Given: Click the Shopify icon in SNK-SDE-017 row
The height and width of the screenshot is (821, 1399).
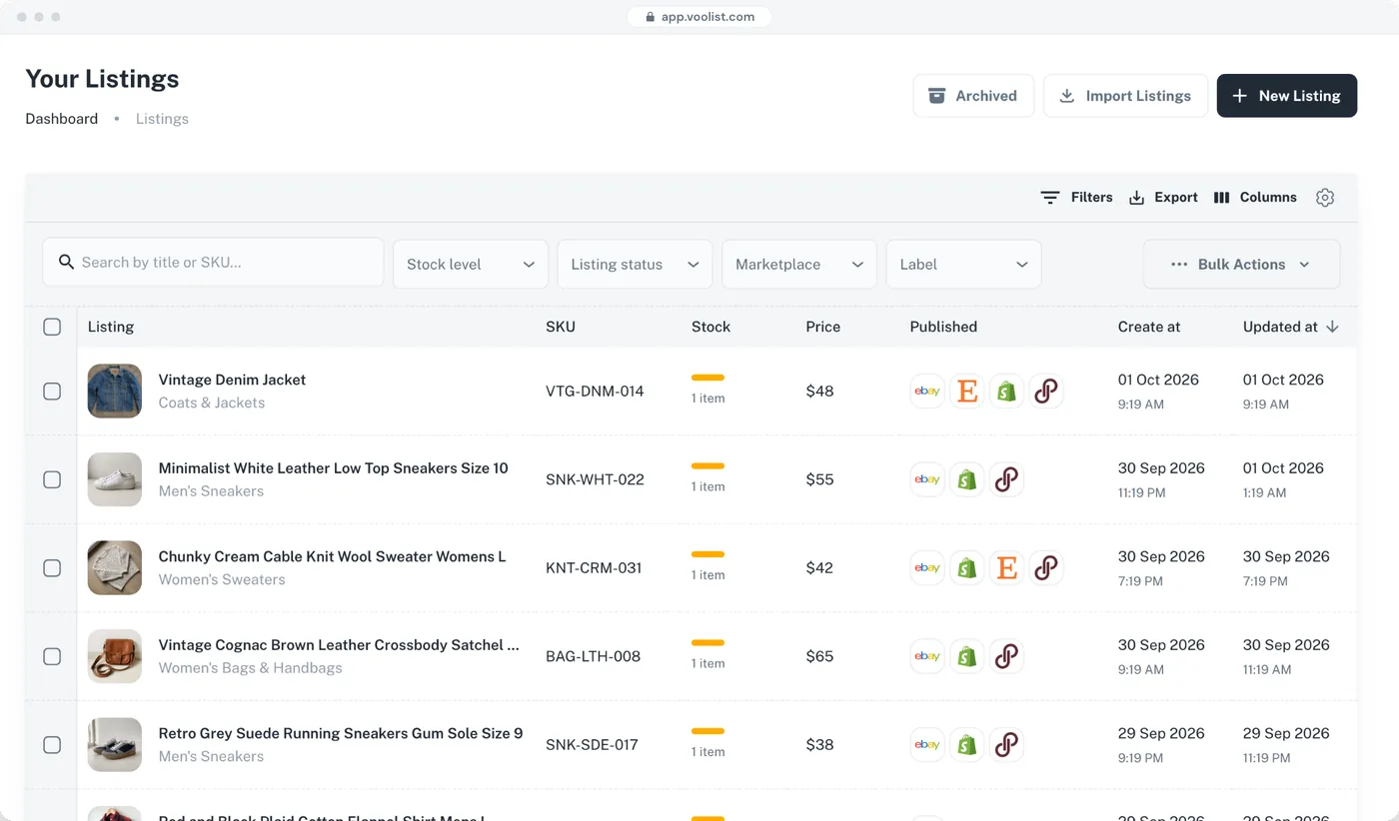Looking at the screenshot, I should [967, 745].
